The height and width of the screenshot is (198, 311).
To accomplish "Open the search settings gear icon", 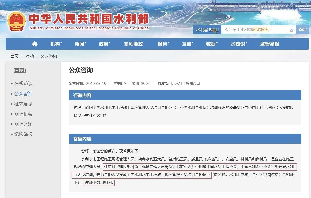I will 292,30.
